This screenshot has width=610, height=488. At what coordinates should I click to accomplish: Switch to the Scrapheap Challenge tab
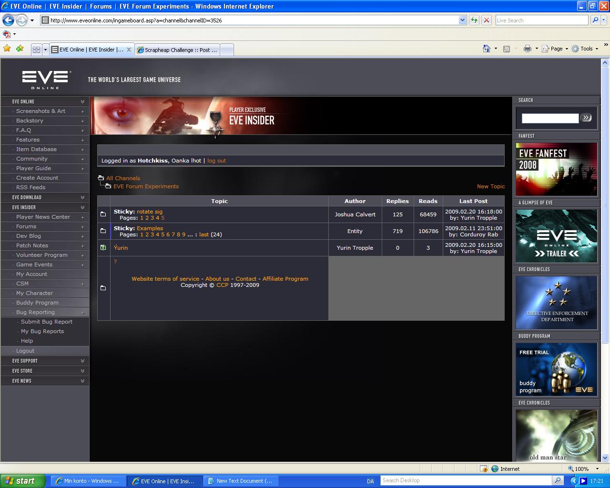tap(177, 50)
